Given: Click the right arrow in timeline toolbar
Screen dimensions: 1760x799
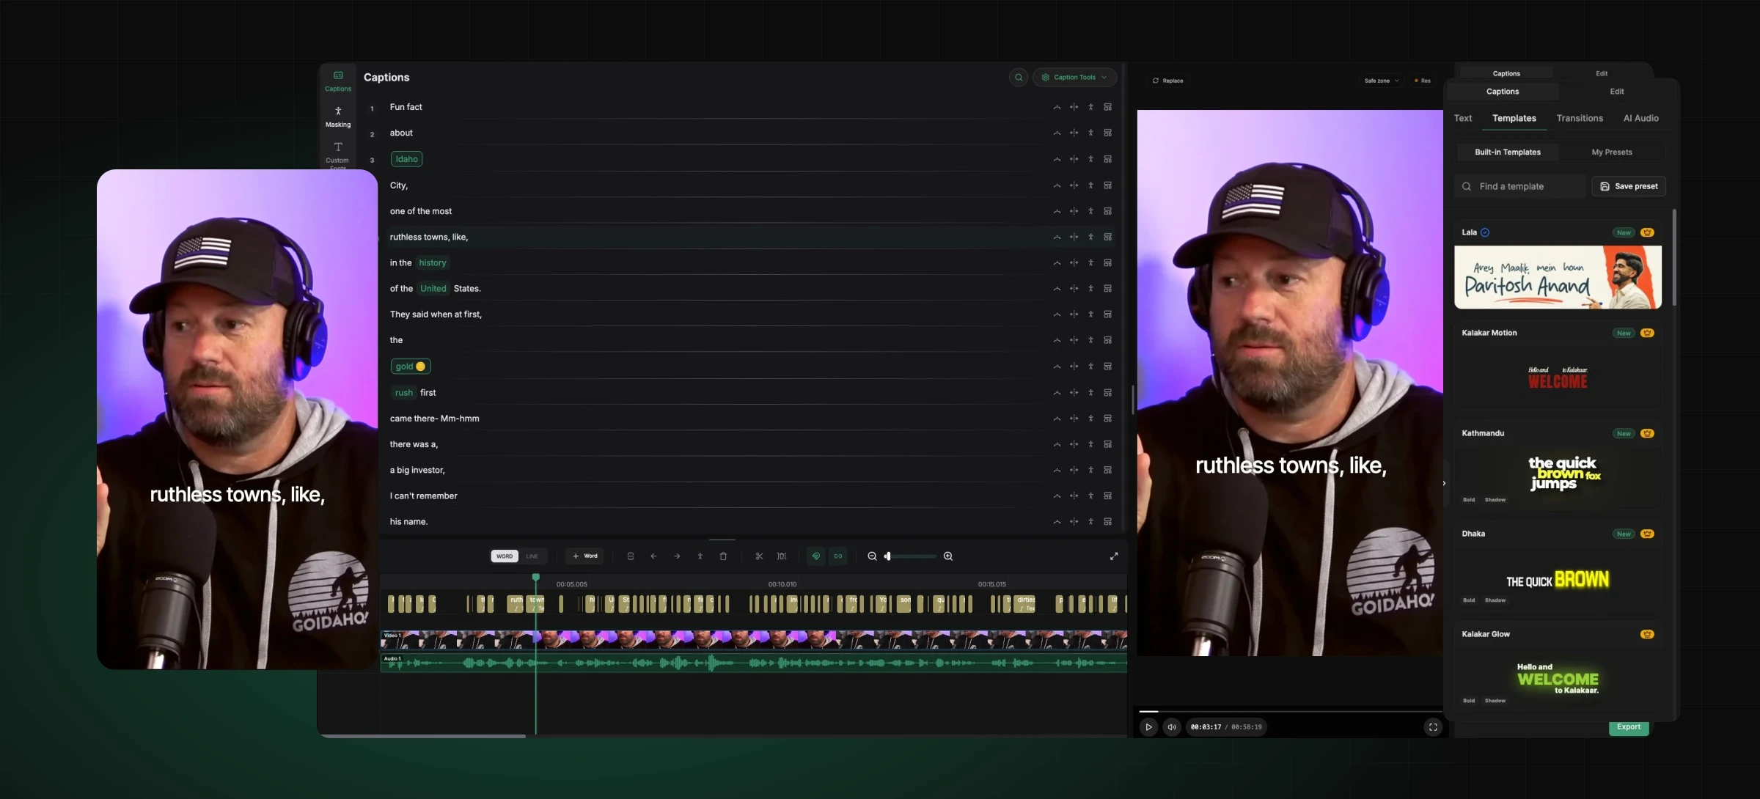Looking at the screenshot, I should click(677, 556).
